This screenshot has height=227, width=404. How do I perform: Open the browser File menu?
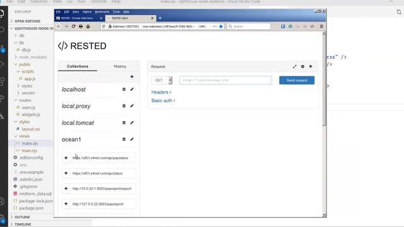point(58,12)
